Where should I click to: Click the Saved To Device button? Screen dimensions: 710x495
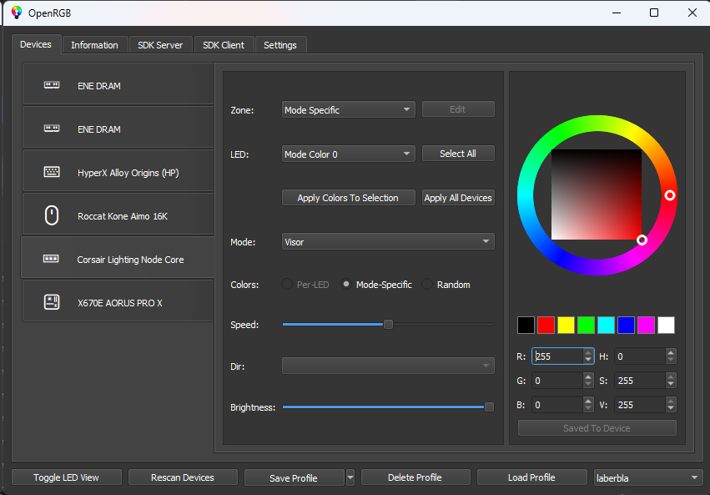[597, 428]
